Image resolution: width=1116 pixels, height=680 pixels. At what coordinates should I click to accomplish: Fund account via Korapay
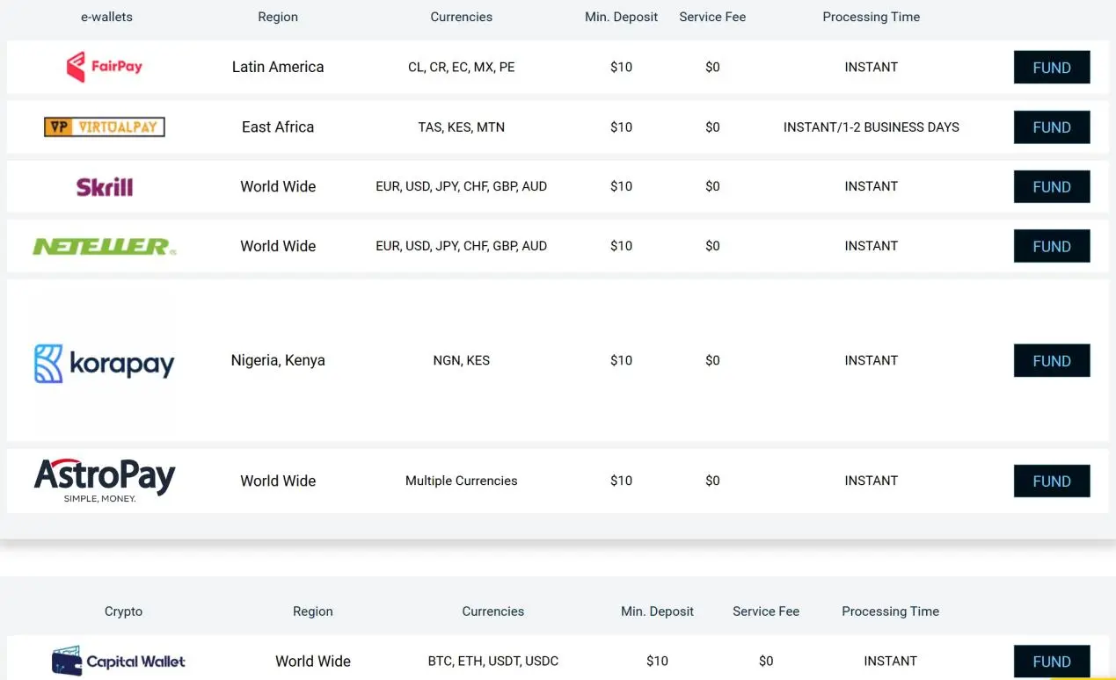click(x=1052, y=361)
